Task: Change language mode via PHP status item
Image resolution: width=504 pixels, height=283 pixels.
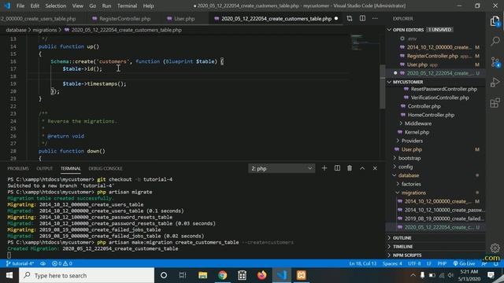Action: 442,263
